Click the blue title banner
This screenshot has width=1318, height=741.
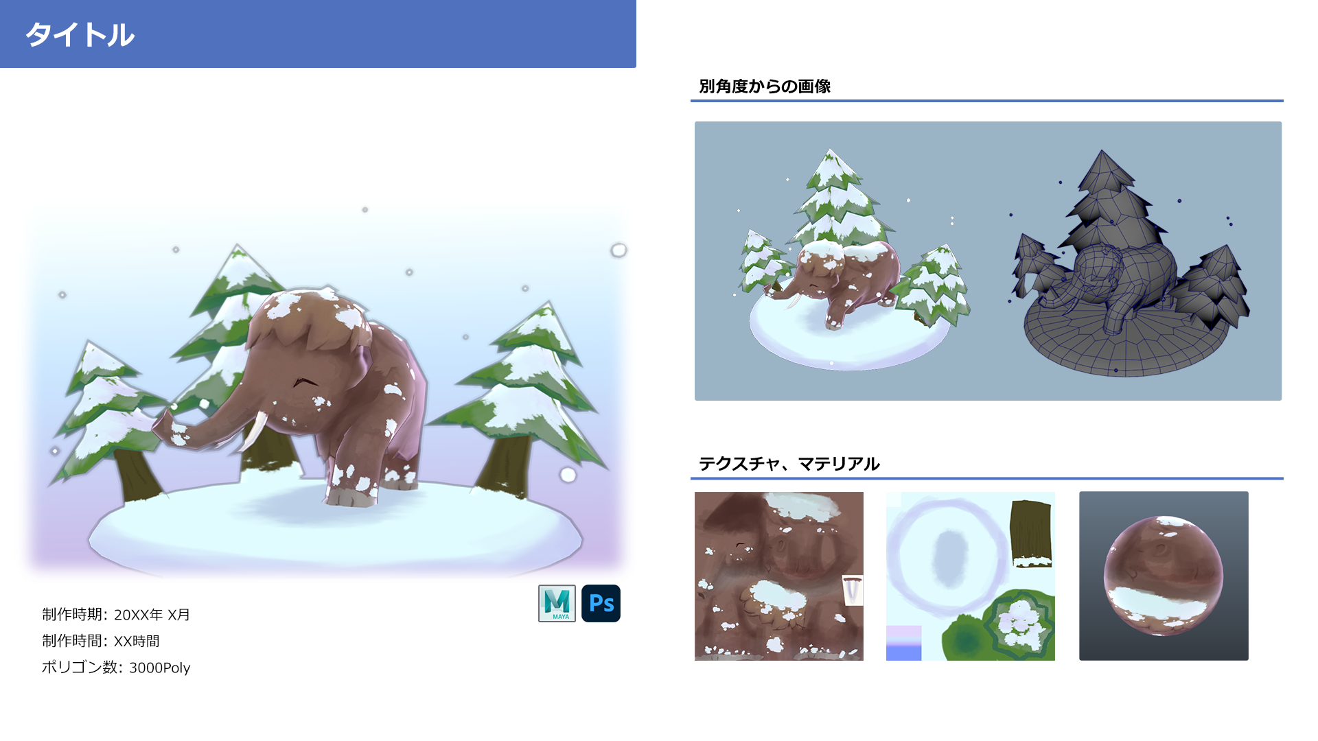tap(318, 34)
